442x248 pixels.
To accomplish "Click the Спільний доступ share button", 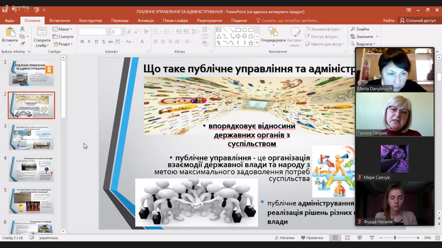I will (418, 20).
